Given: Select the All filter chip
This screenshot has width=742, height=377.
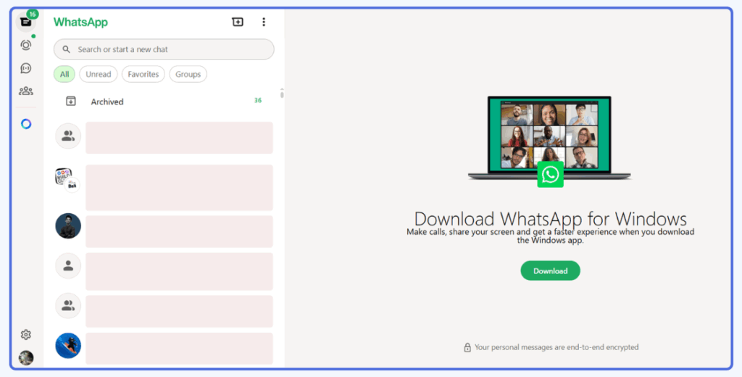Looking at the screenshot, I should (x=64, y=75).
